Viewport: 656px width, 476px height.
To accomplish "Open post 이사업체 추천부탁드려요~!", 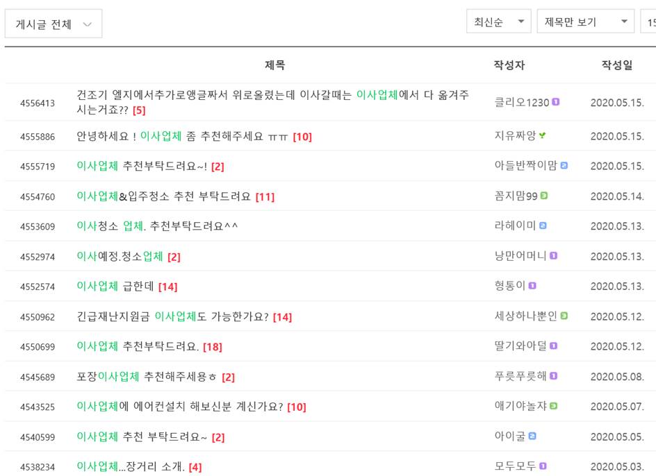I will point(142,167).
